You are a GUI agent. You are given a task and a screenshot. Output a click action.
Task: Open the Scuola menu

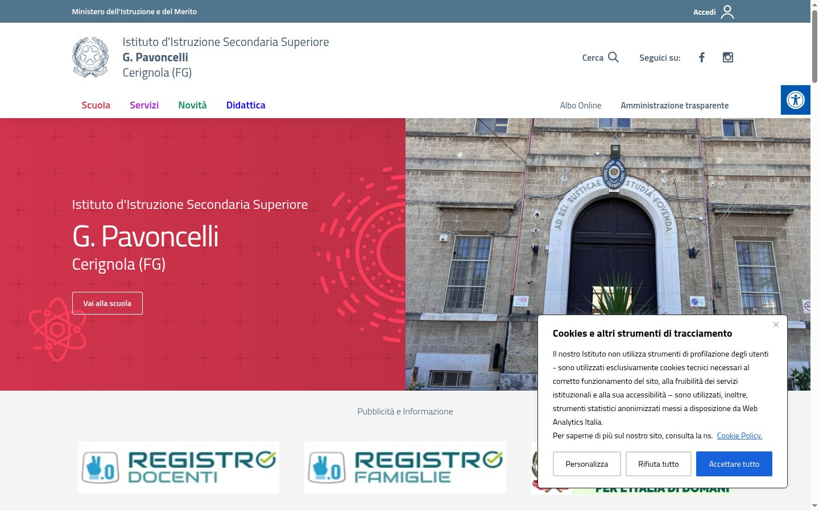pyautogui.click(x=96, y=105)
